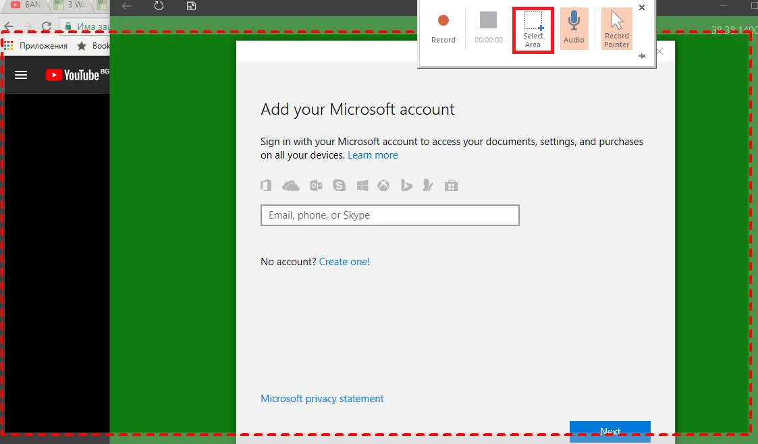
Task: Click the Create one! account link
Action: point(344,261)
